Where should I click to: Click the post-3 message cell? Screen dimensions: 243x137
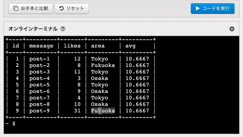[39, 72]
